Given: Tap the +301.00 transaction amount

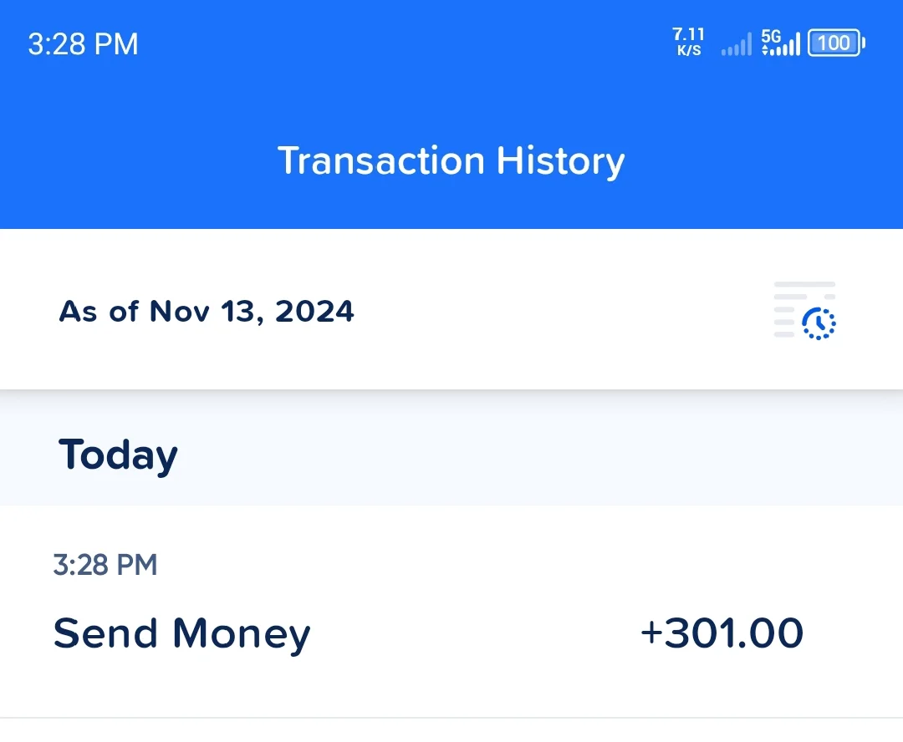Looking at the screenshot, I should [722, 633].
